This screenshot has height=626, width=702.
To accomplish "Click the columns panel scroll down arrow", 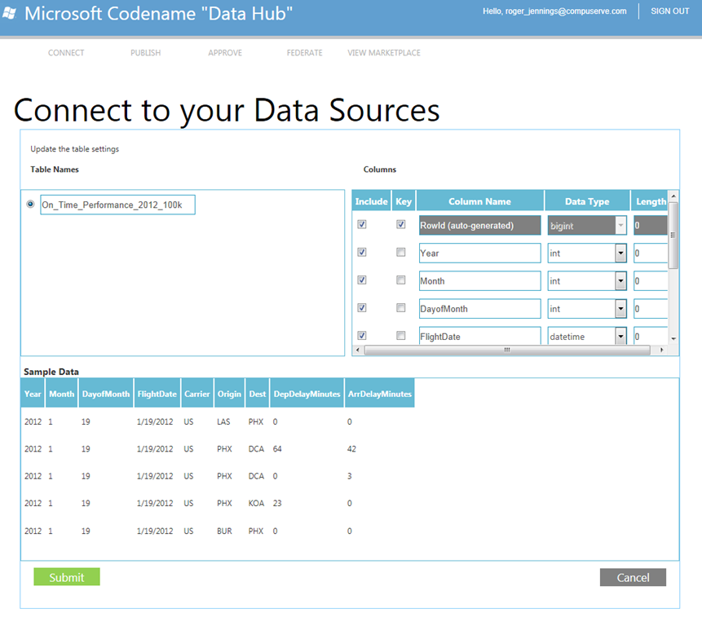I will [673, 339].
